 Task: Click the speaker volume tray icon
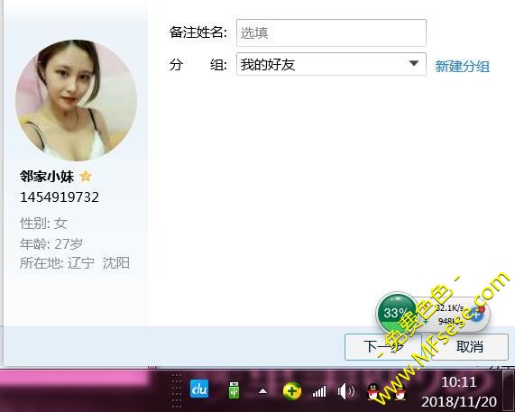tap(346, 391)
